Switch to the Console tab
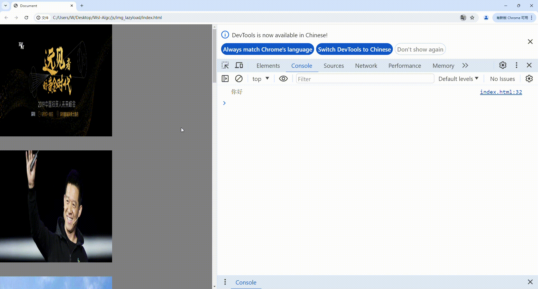Viewport: 538px width, 289px height. point(302,66)
